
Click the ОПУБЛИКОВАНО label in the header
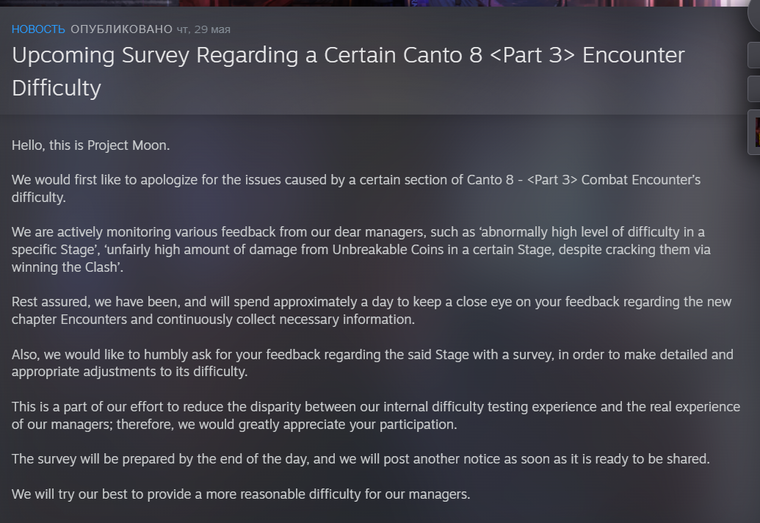click(121, 29)
